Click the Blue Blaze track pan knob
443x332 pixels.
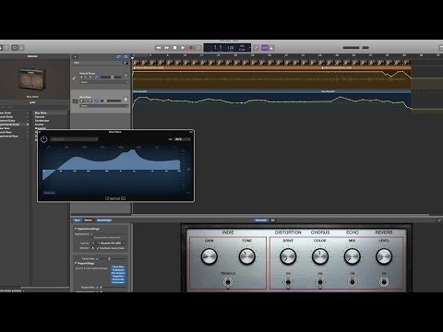pyautogui.click(x=126, y=100)
